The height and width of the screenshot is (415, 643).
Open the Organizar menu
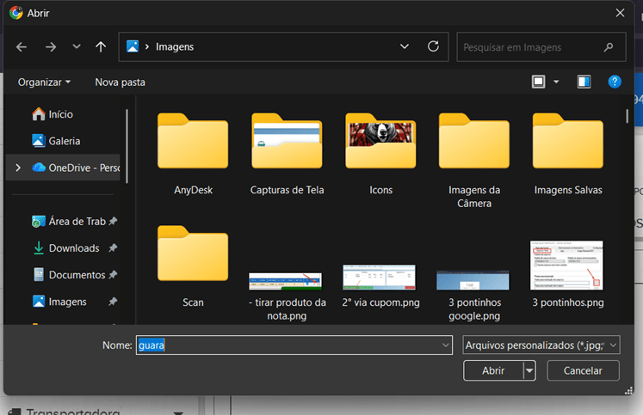[x=44, y=82]
